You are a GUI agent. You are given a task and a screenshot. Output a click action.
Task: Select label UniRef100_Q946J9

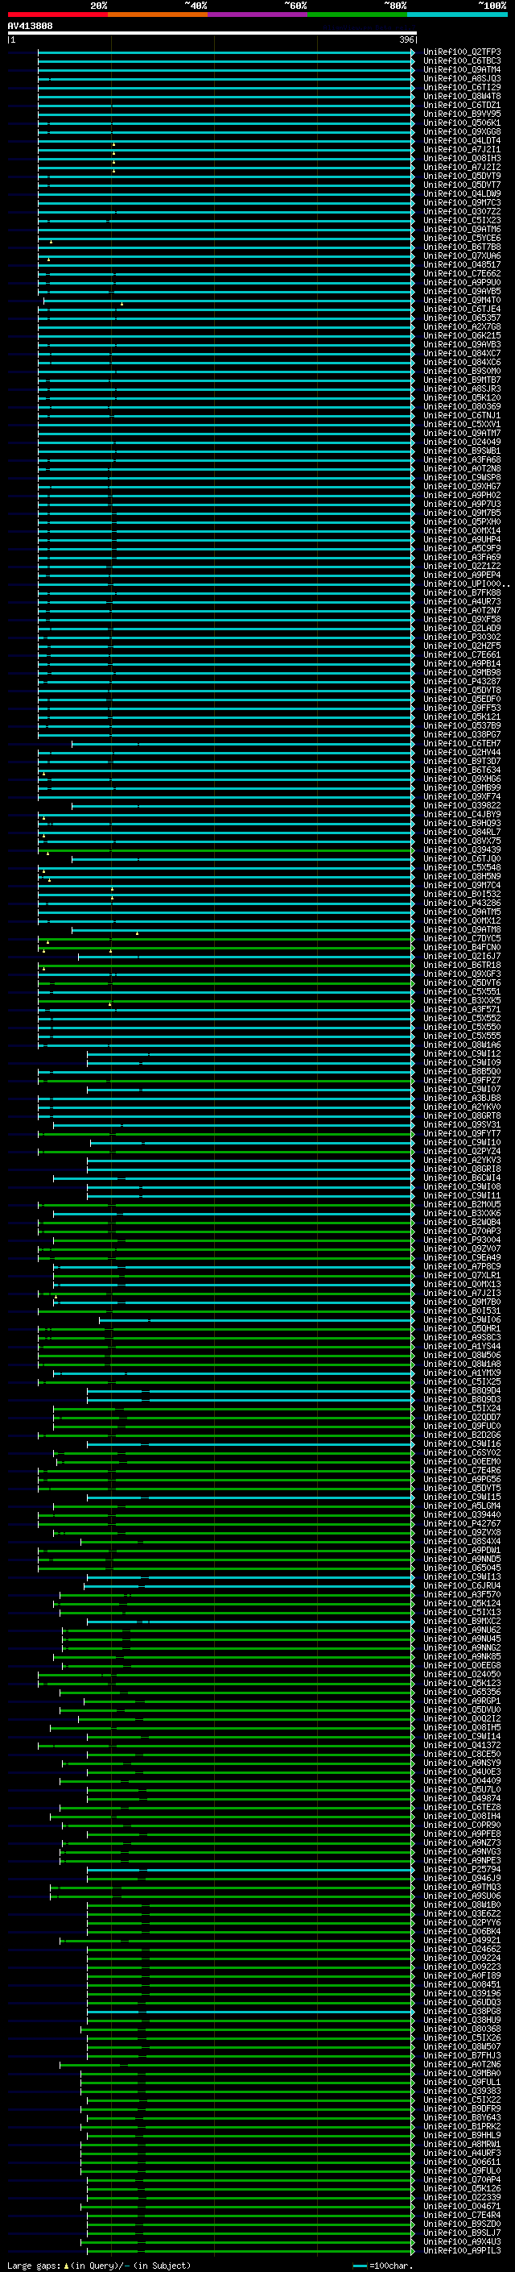click(462, 1878)
